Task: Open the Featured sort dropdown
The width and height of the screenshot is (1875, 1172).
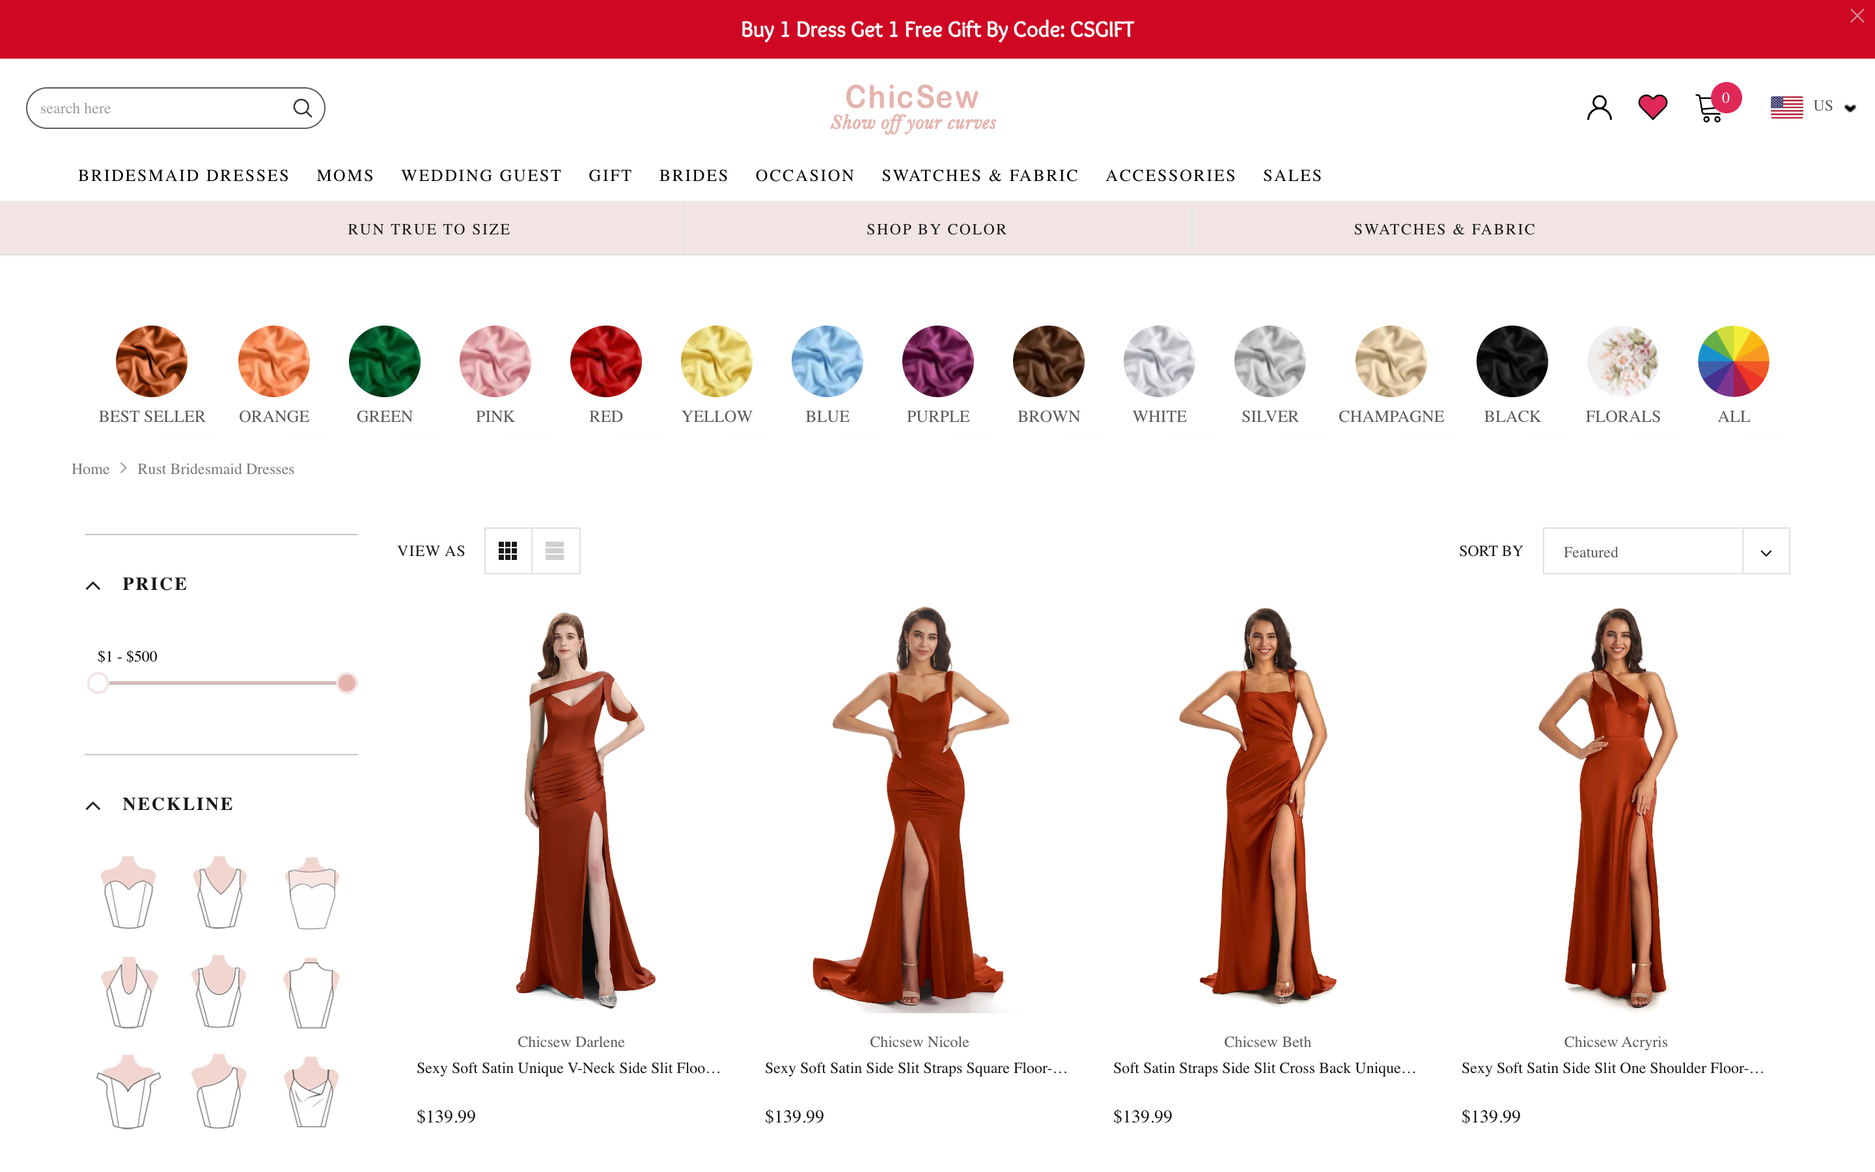Action: pos(1666,551)
